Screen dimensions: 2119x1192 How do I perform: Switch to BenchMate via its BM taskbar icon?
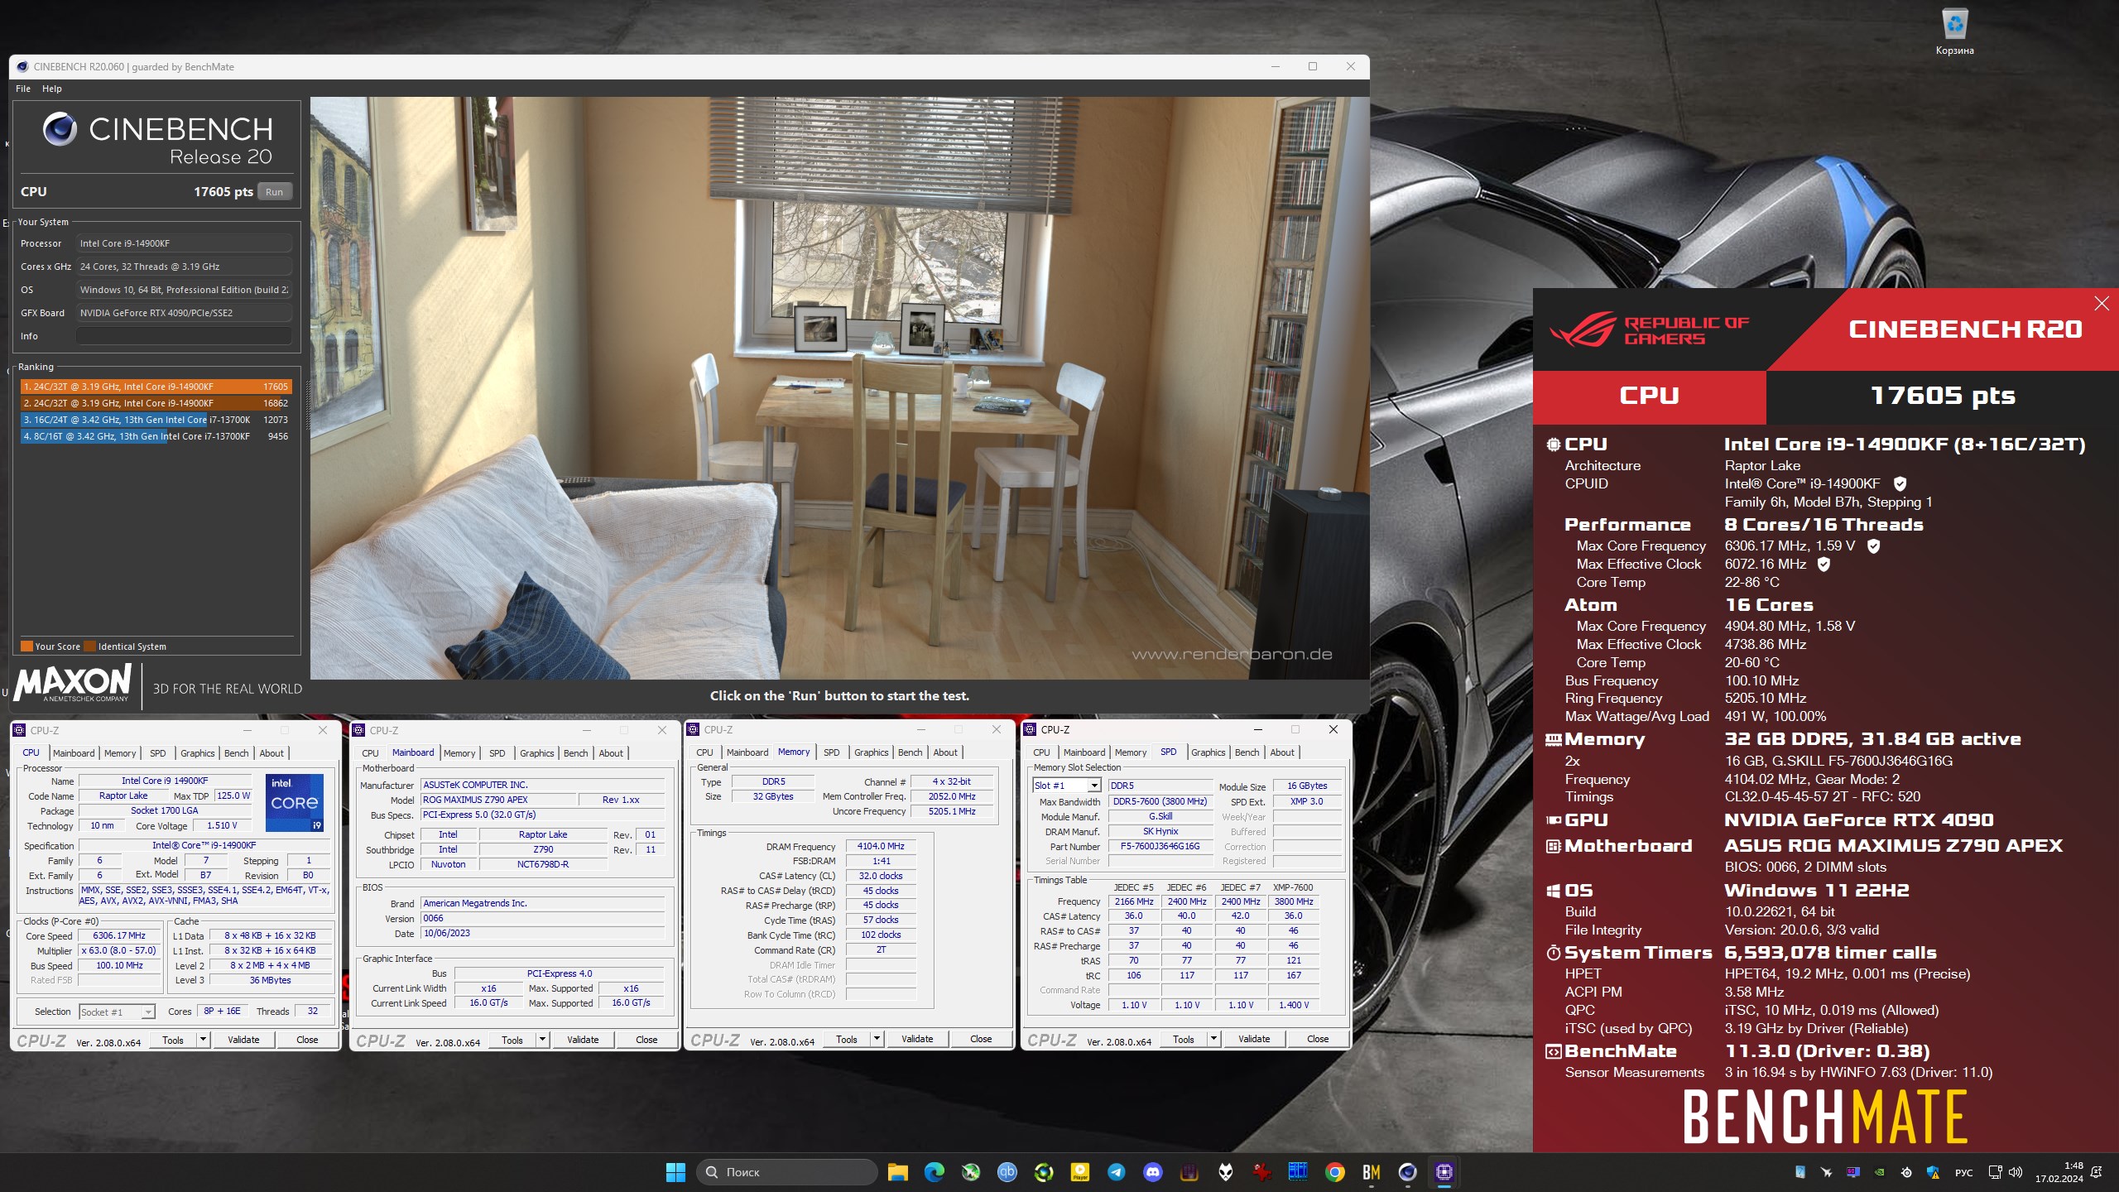(1372, 1172)
